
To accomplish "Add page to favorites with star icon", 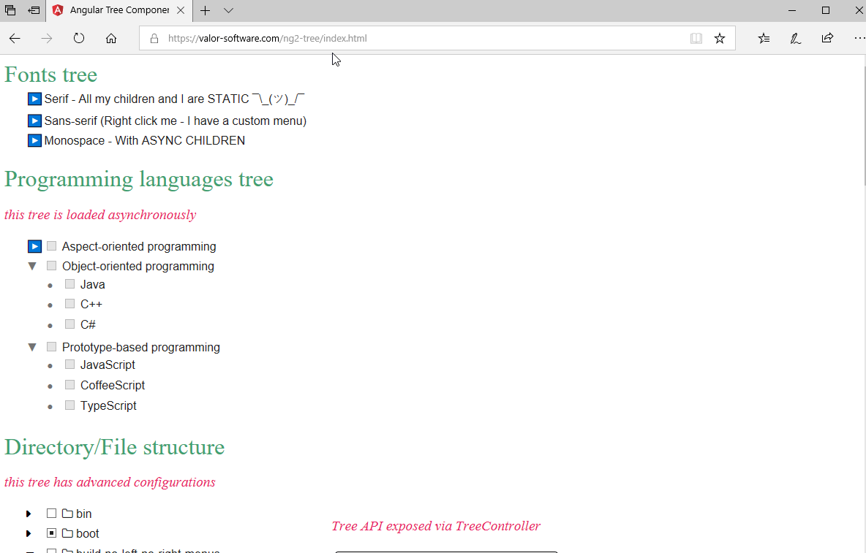I will 719,38.
